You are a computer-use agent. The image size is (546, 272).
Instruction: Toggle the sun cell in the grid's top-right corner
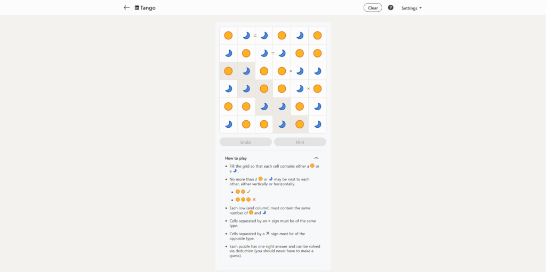tap(317, 36)
